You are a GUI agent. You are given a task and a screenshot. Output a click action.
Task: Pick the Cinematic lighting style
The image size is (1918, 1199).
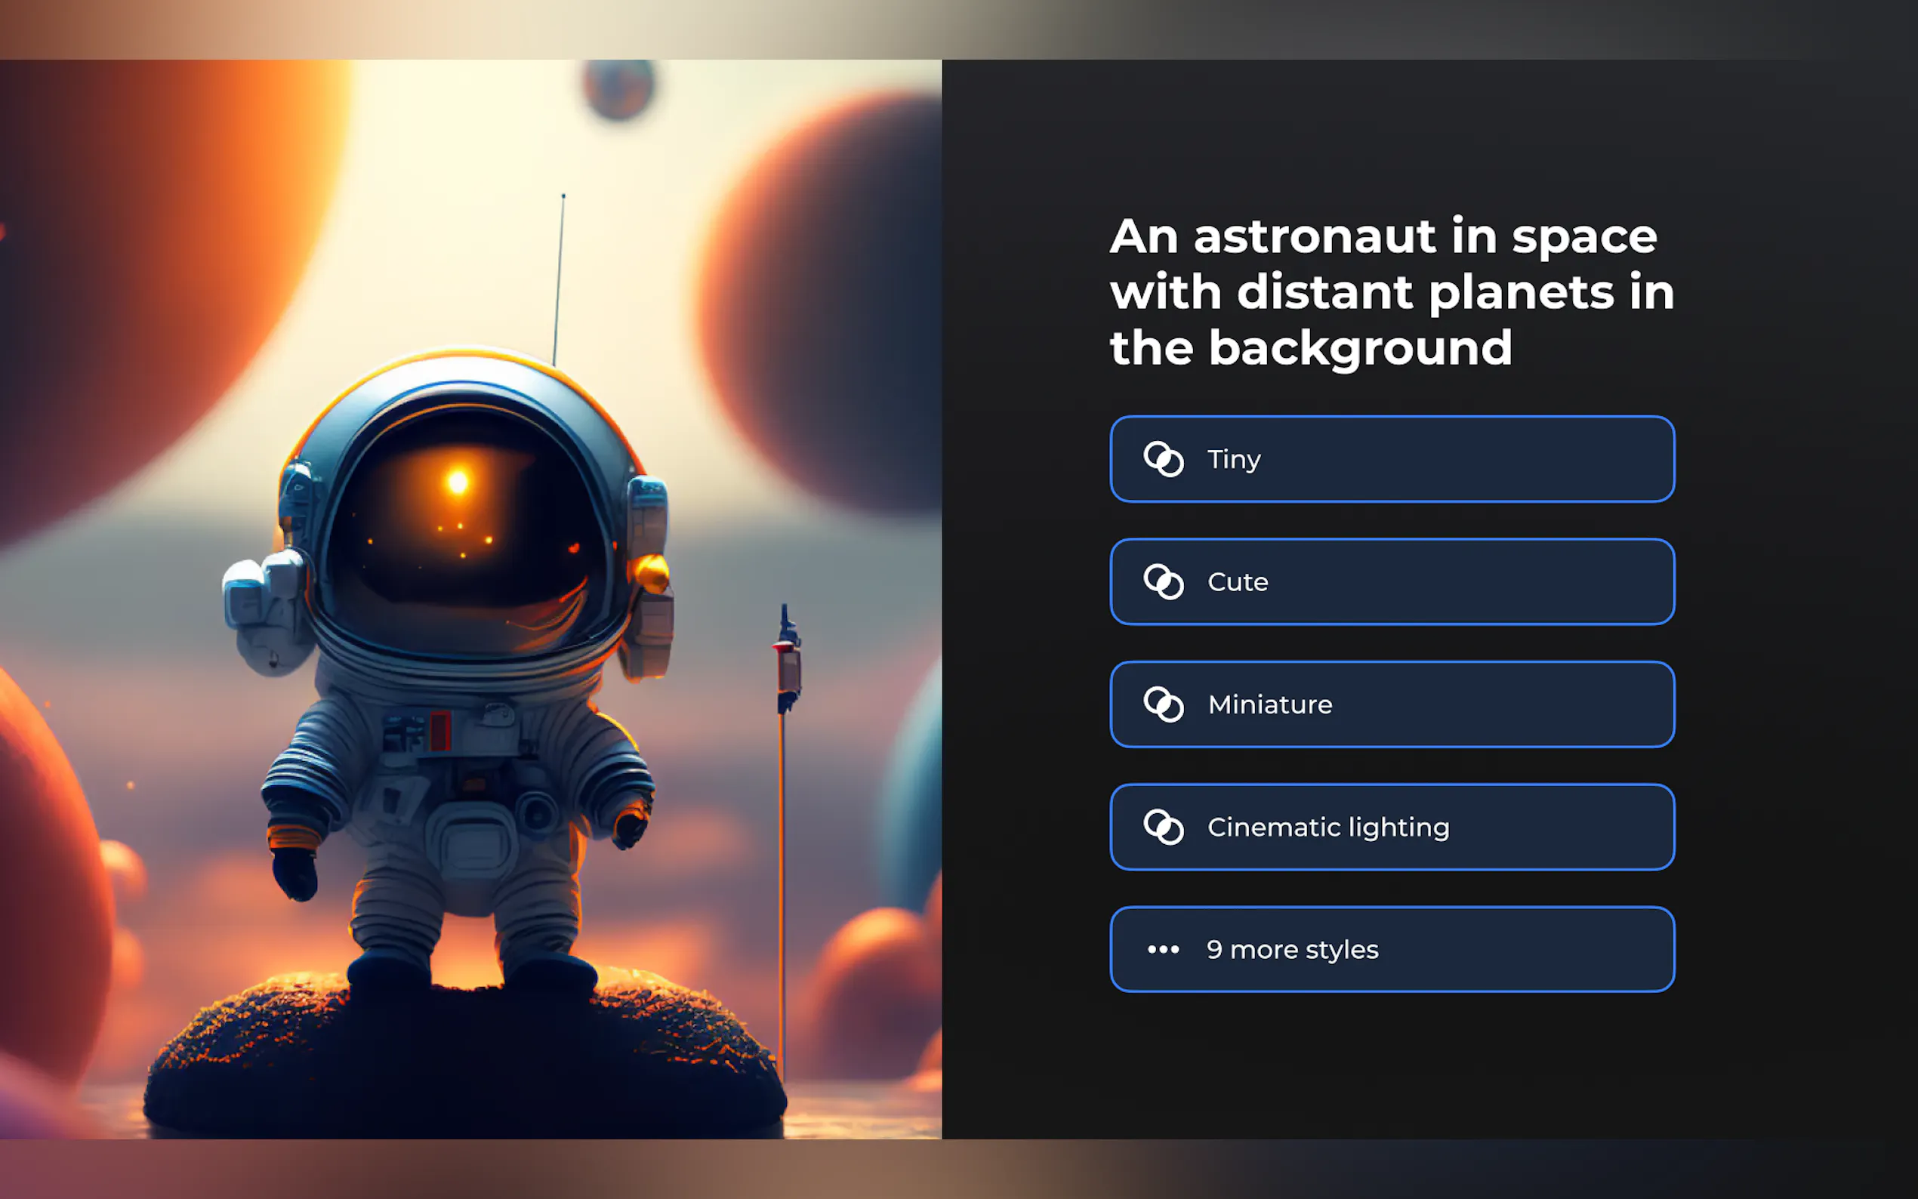pyautogui.click(x=1392, y=827)
